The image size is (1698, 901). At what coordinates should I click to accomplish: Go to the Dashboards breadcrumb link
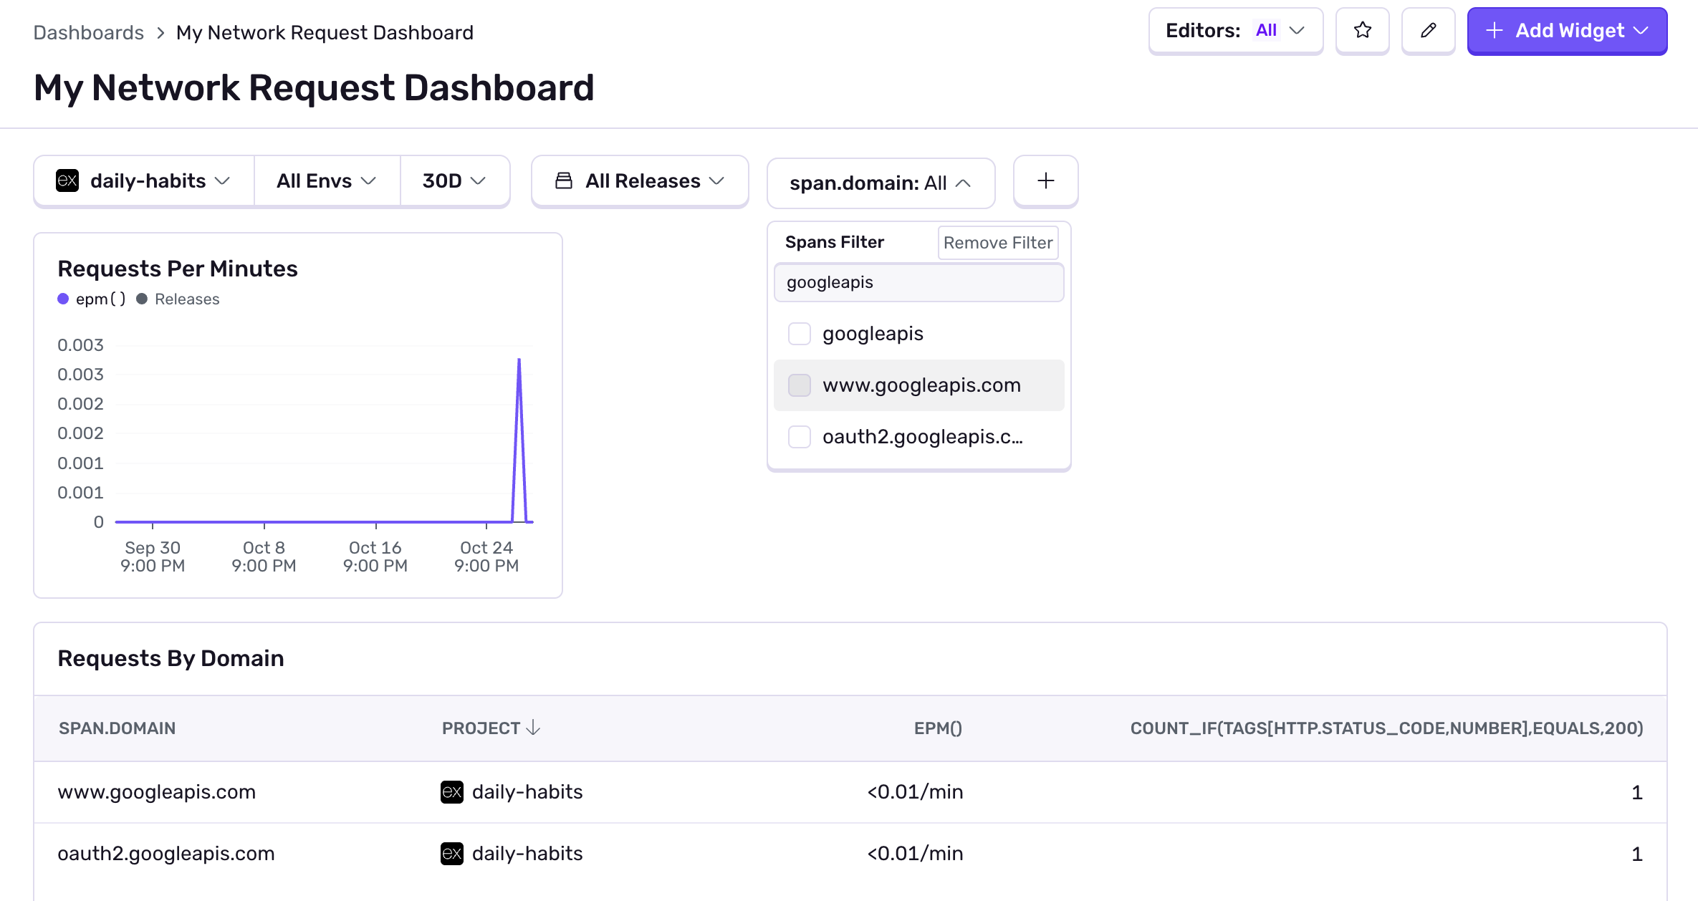click(89, 33)
